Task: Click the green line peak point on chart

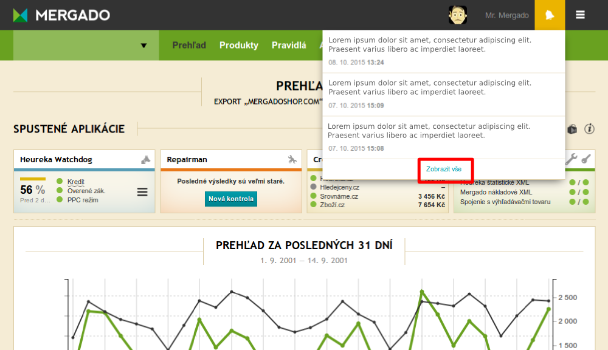Action: click(x=422, y=292)
